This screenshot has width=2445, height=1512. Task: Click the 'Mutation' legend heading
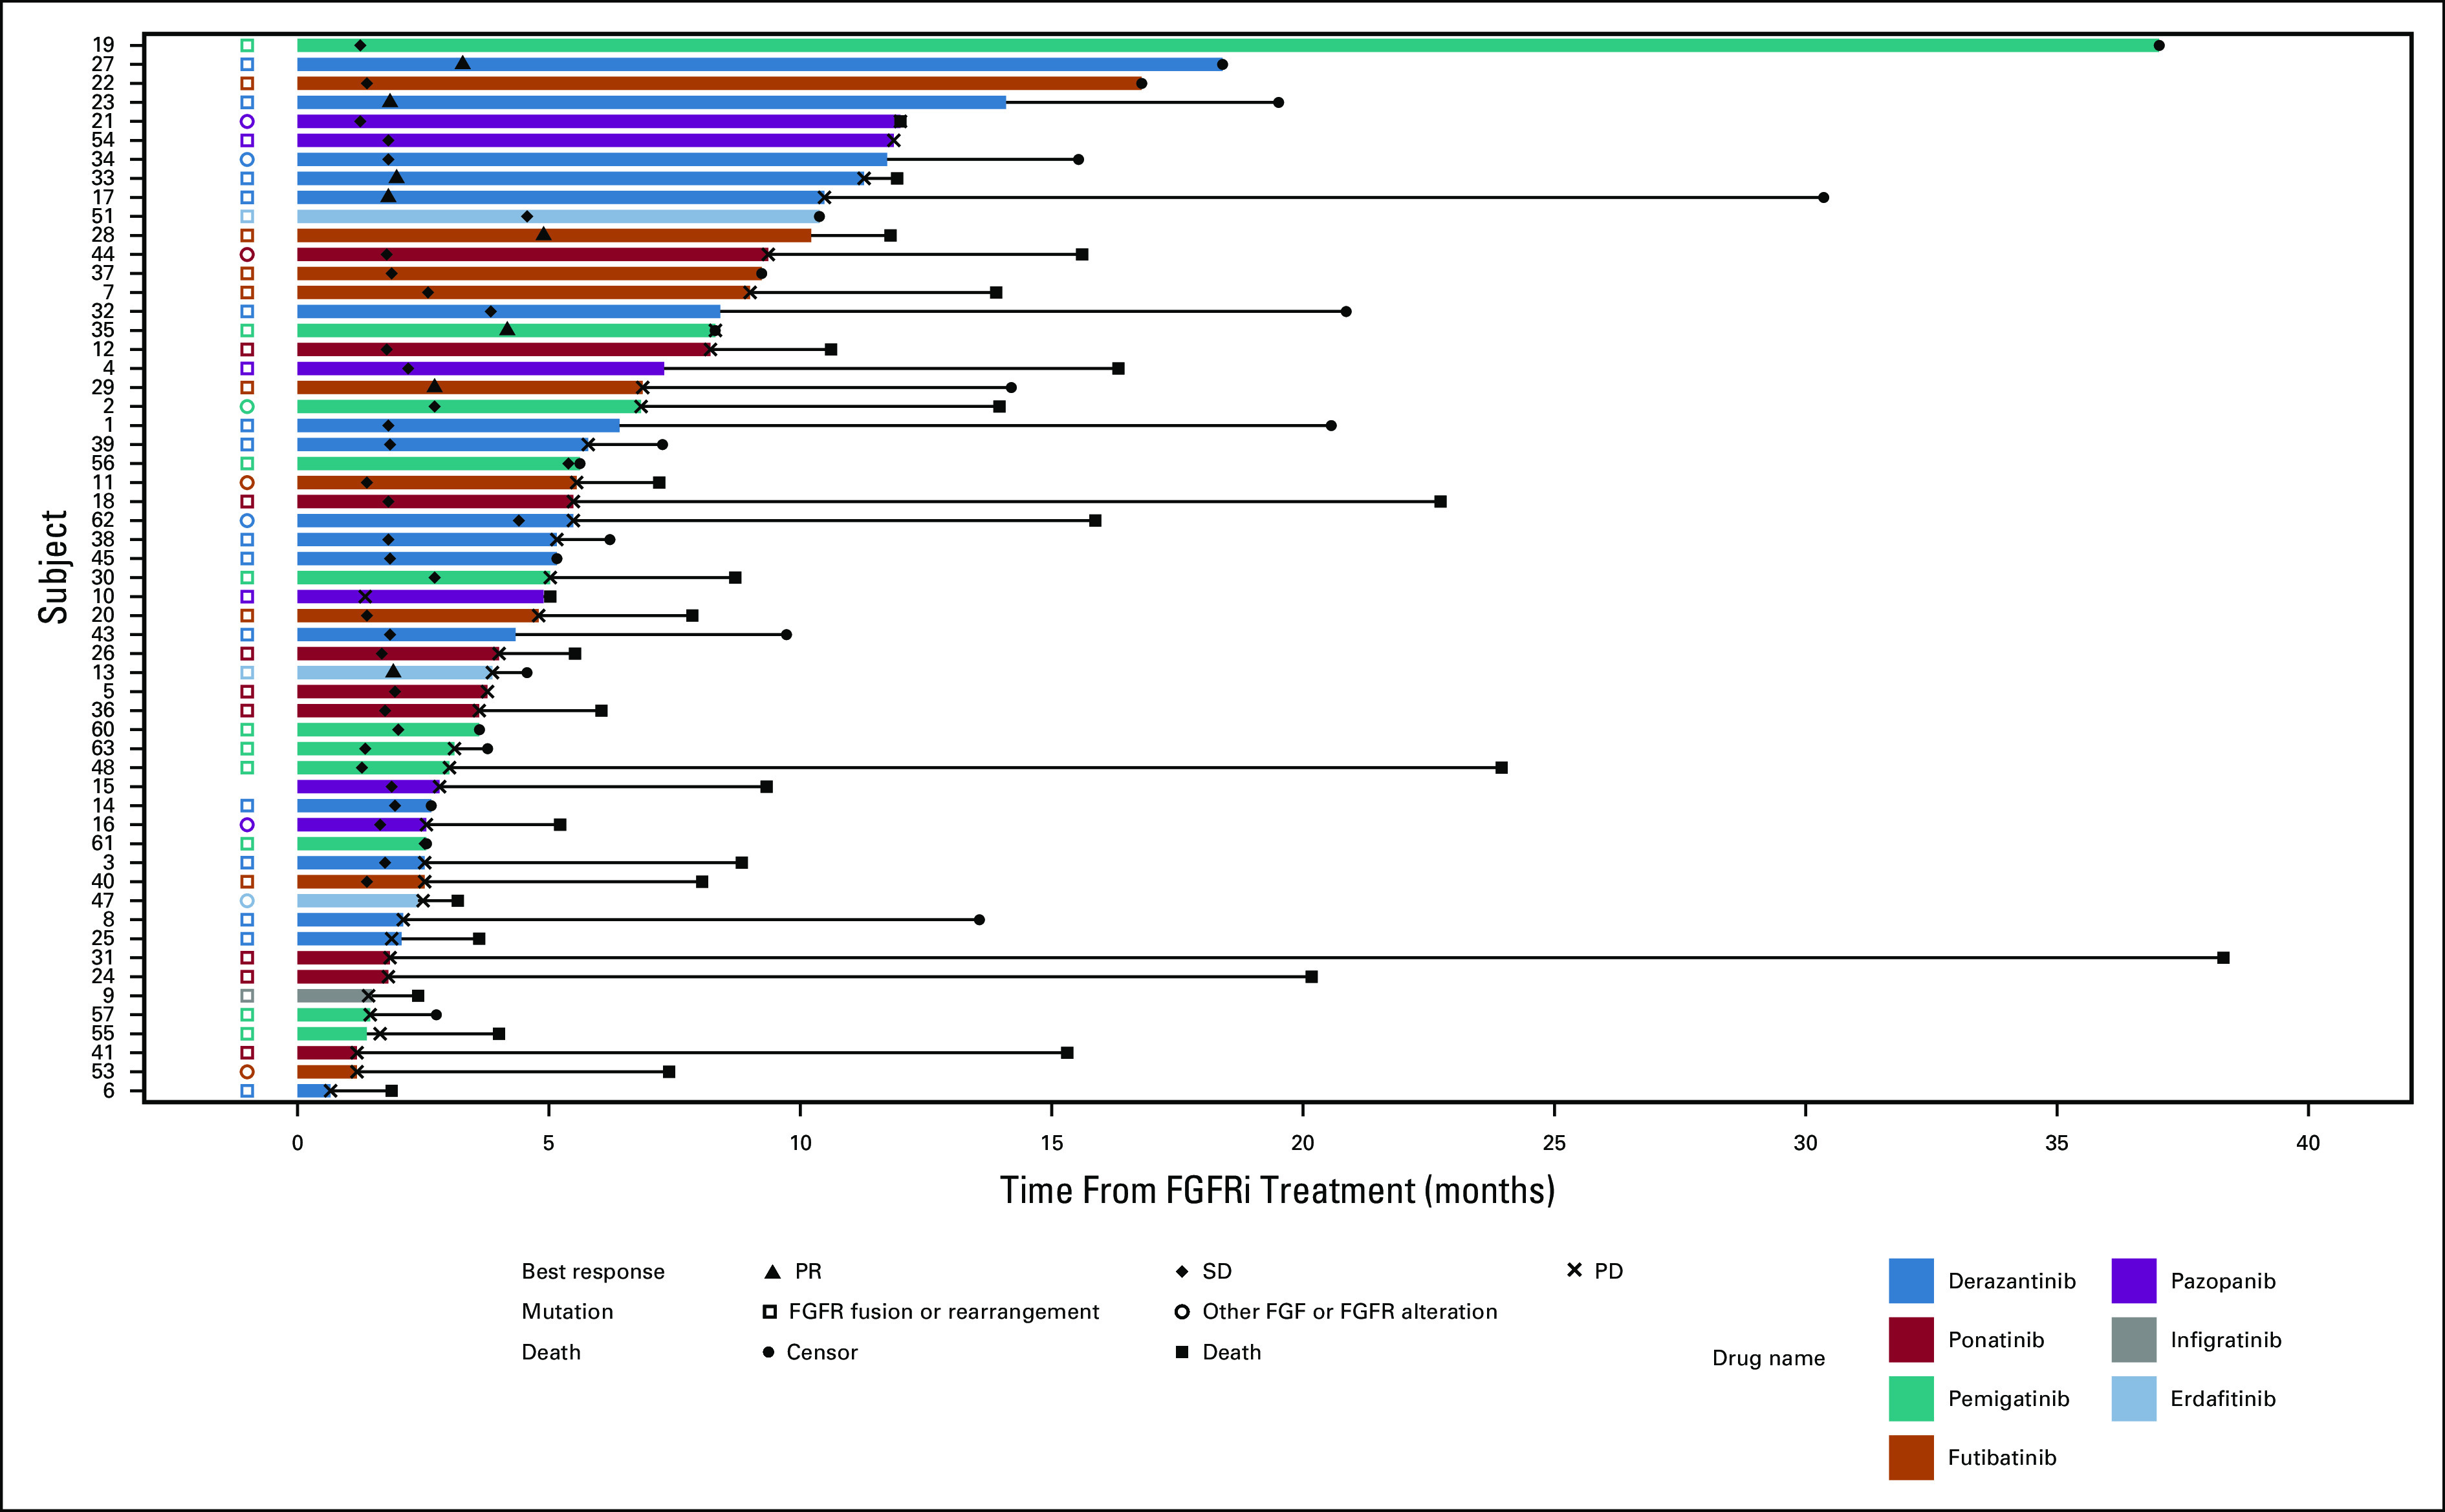tap(567, 1312)
